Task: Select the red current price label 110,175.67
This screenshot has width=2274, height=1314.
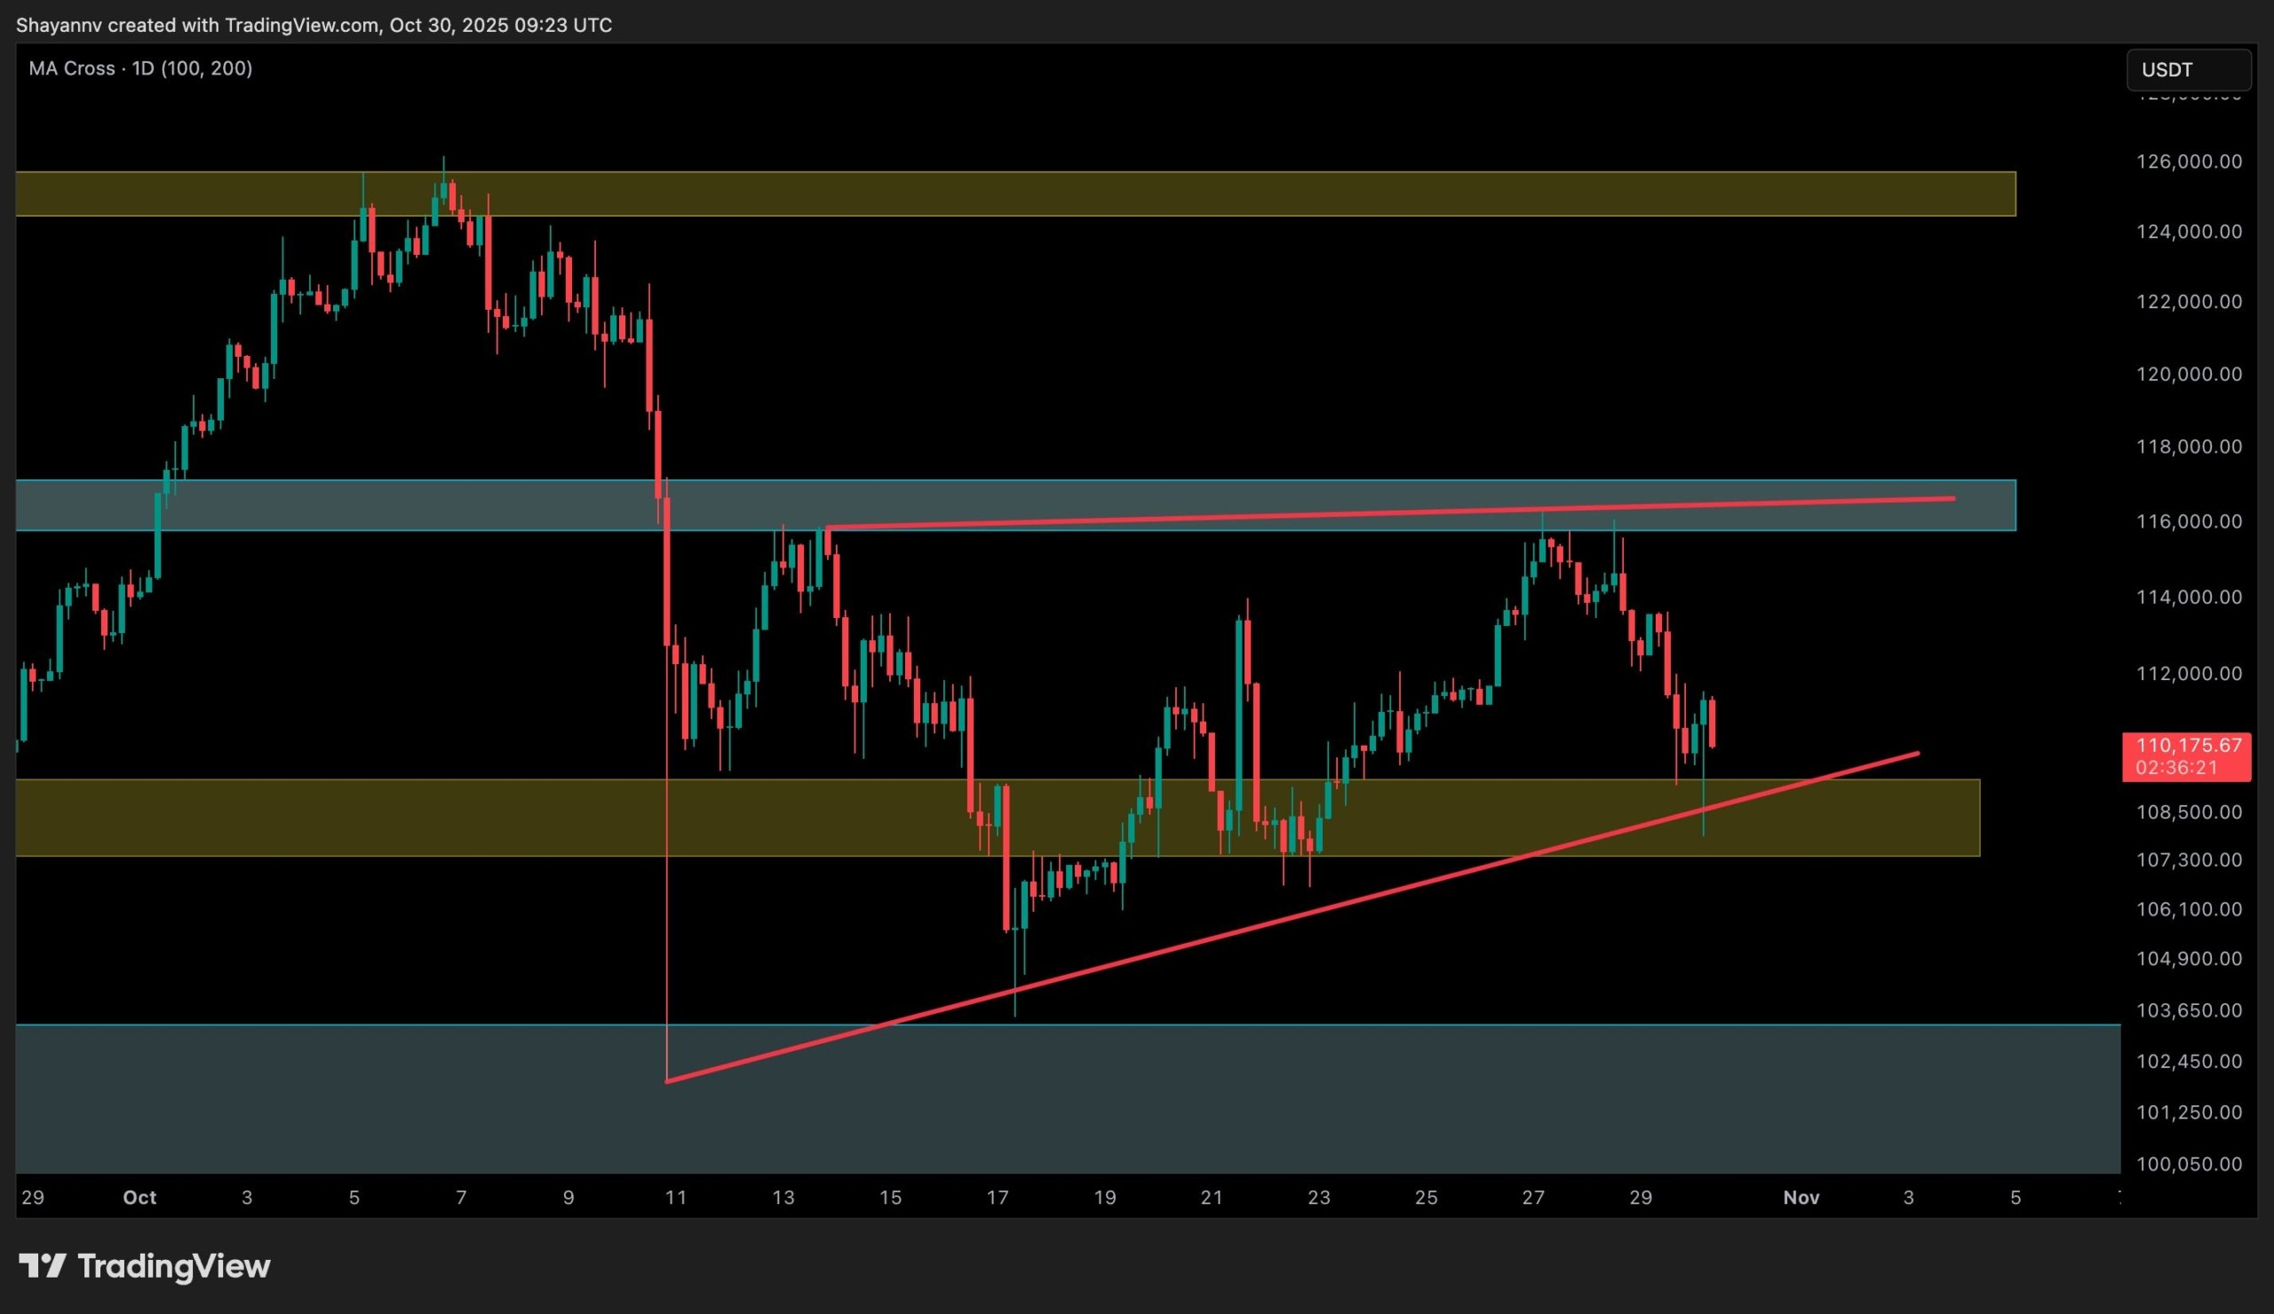Action: 2188,746
